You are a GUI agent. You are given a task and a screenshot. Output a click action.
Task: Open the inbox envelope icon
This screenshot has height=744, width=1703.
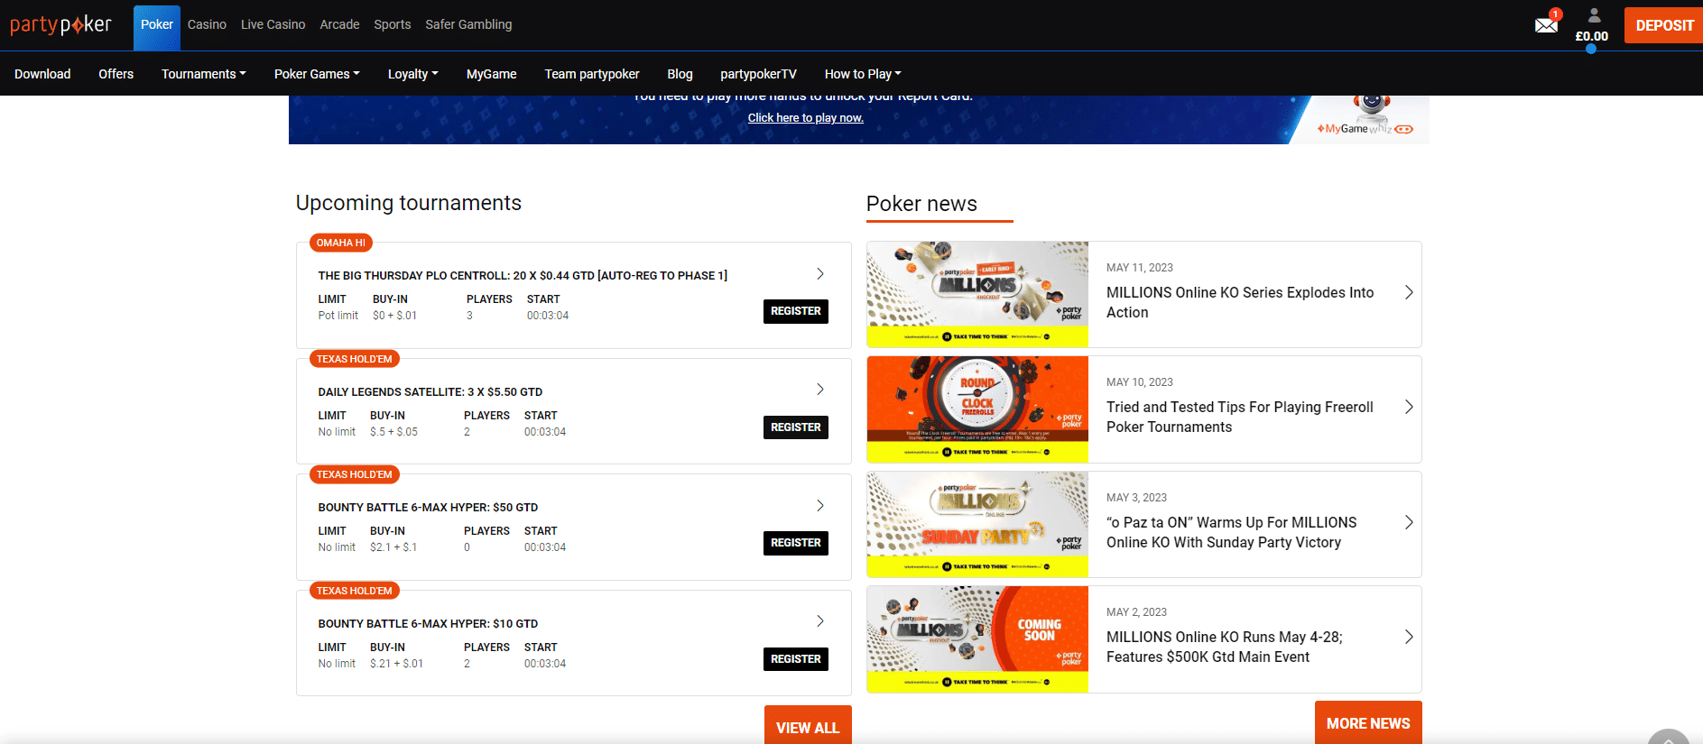tap(1546, 25)
